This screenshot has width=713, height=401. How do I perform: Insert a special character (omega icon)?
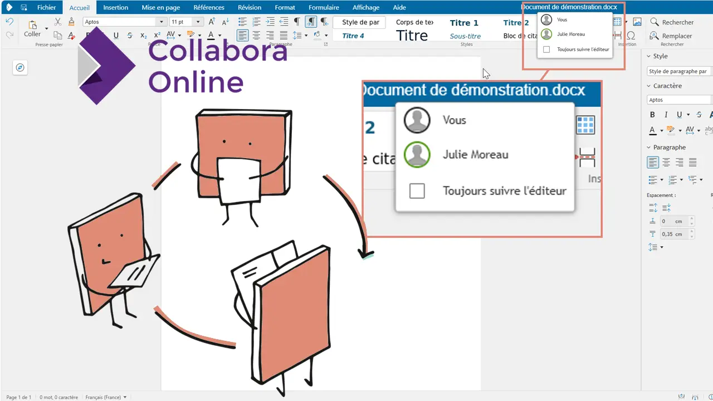point(631,35)
